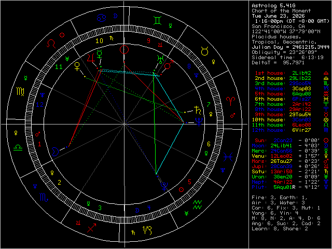
Task: Click the Saturn glyph in the Satu: 13Ari50 row
Action: coord(326,172)
